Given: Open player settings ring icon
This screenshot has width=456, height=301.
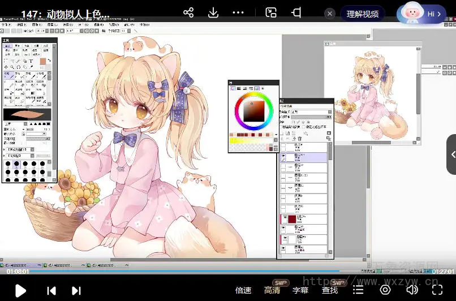Looking at the screenshot, I should 385,290.
